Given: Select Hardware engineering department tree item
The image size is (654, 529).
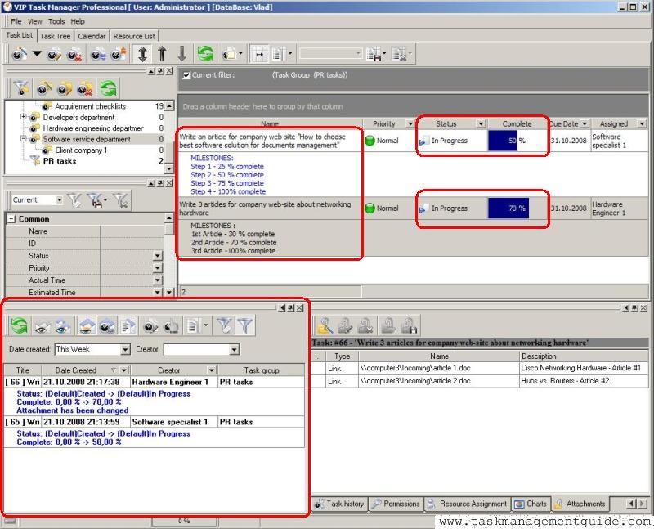Looking at the screenshot, I should click(93, 128).
